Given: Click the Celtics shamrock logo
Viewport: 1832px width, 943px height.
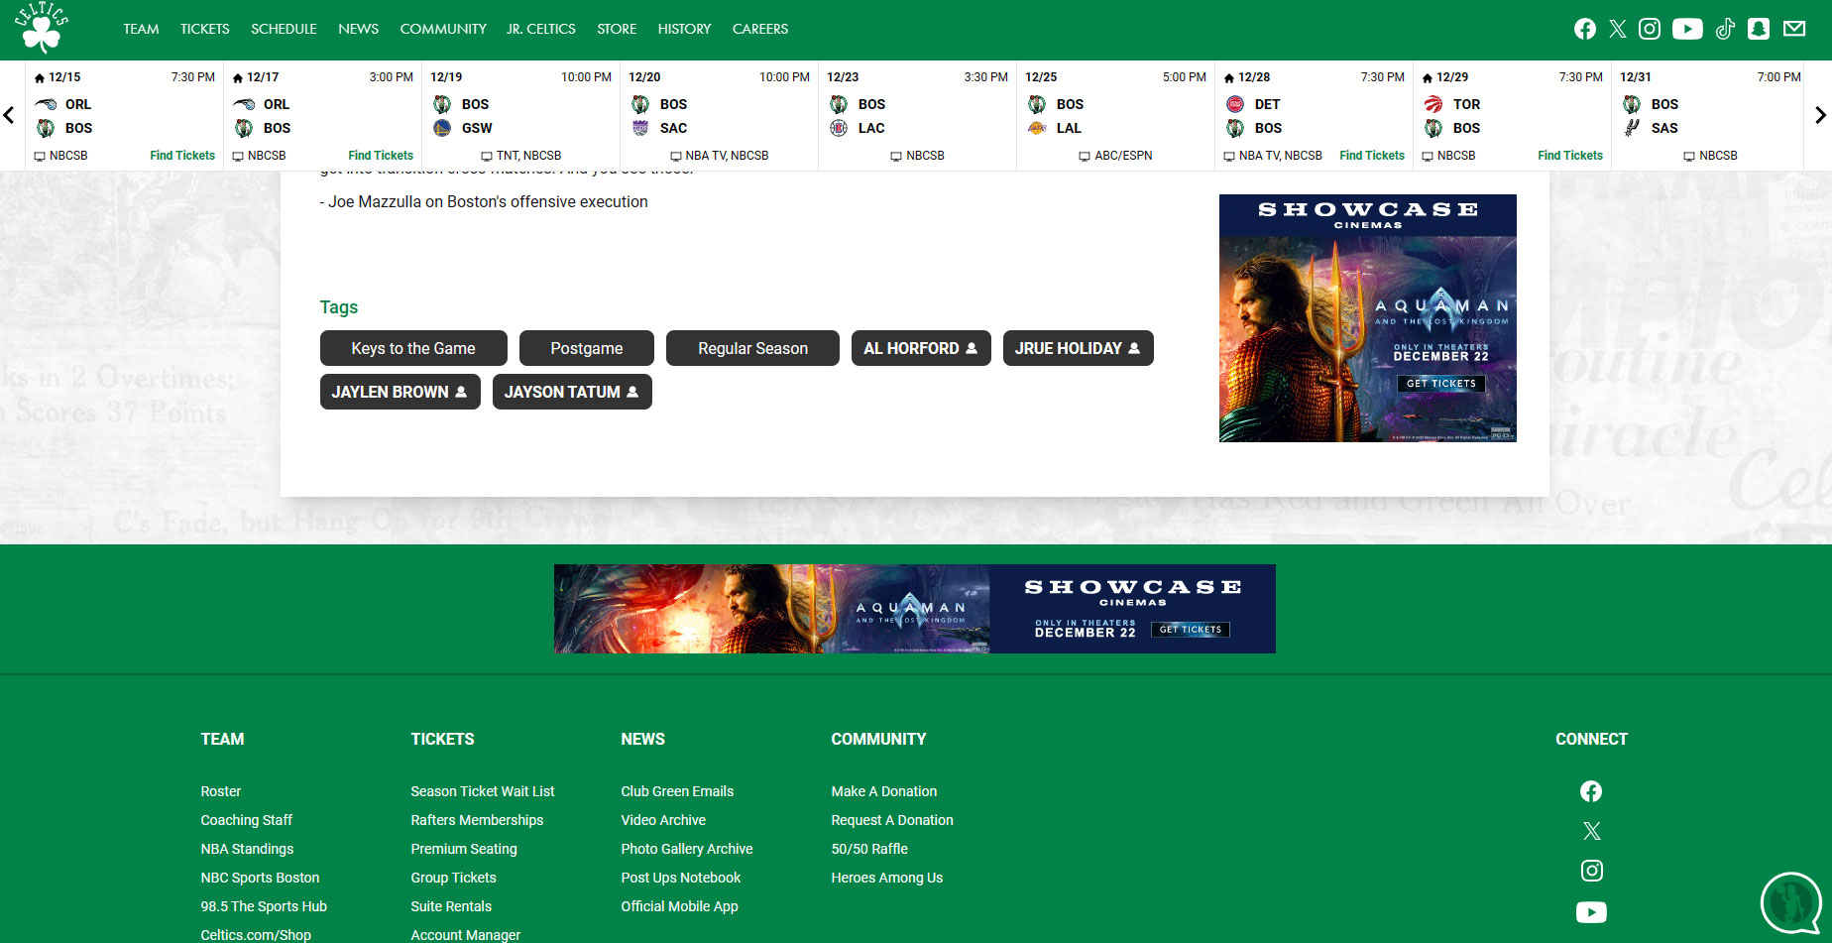Looking at the screenshot, I should (x=42, y=28).
